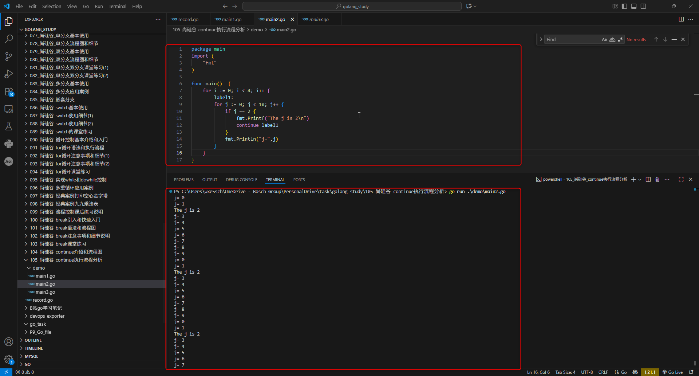The image size is (699, 376).
Task: Switch to the record.go editor tab
Action: (188, 19)
